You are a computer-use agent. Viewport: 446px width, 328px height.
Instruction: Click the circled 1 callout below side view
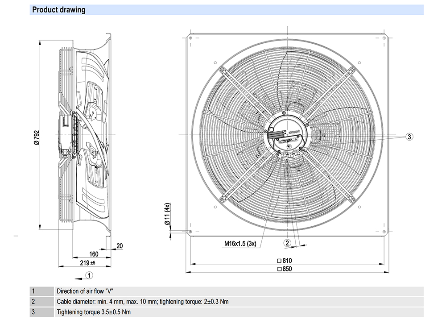pyautogui.click(x=89, y=275)
